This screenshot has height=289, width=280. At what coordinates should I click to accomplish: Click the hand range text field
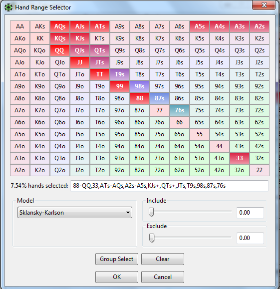(x=169, y=186)
